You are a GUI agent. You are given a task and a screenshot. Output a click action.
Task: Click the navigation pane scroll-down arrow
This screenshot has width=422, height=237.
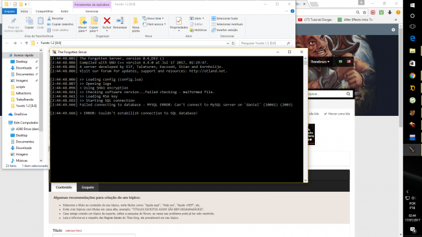click(x=41, y=161)
